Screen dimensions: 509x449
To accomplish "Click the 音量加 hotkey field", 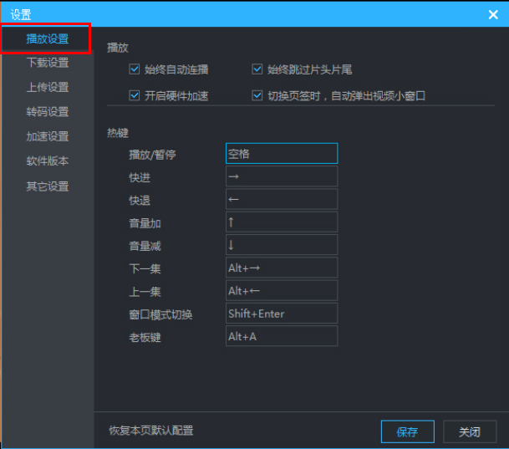I will point(282,222).
